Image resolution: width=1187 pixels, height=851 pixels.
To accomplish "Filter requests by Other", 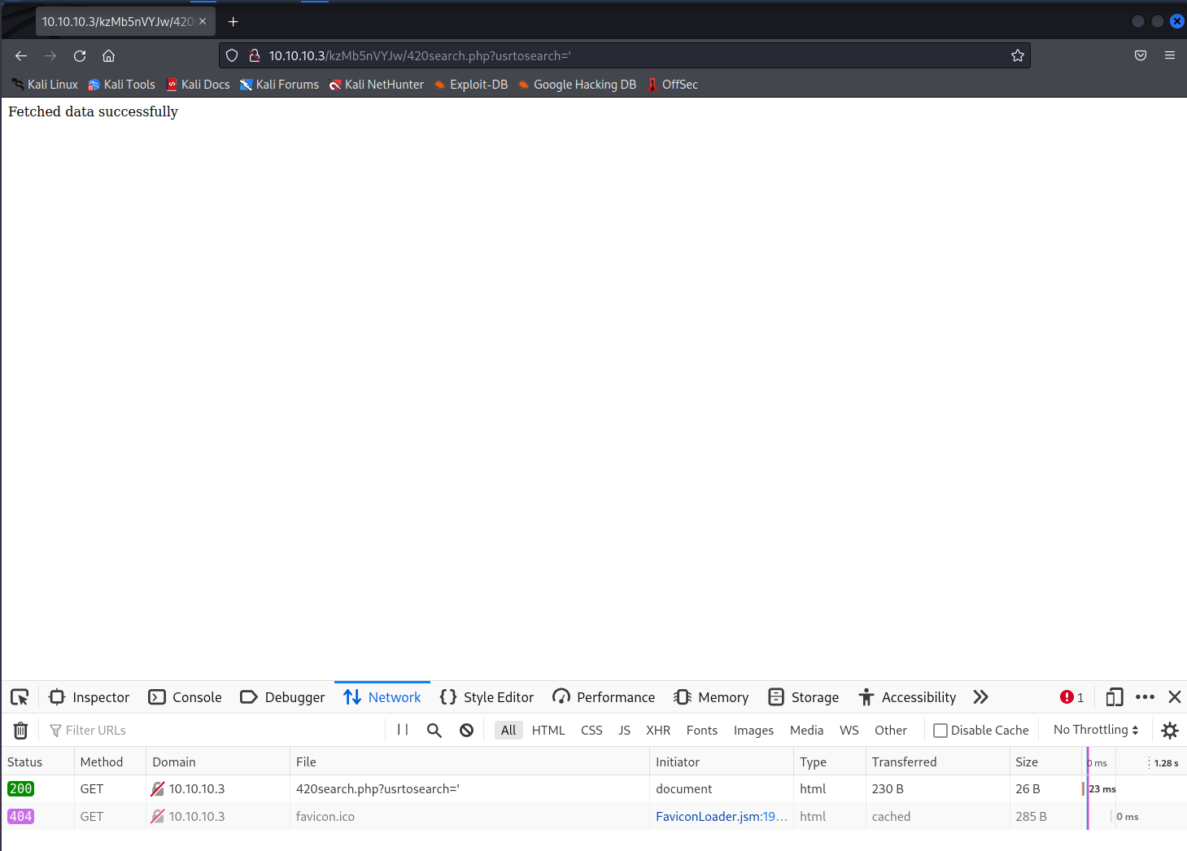I will (x=891, y=731).
